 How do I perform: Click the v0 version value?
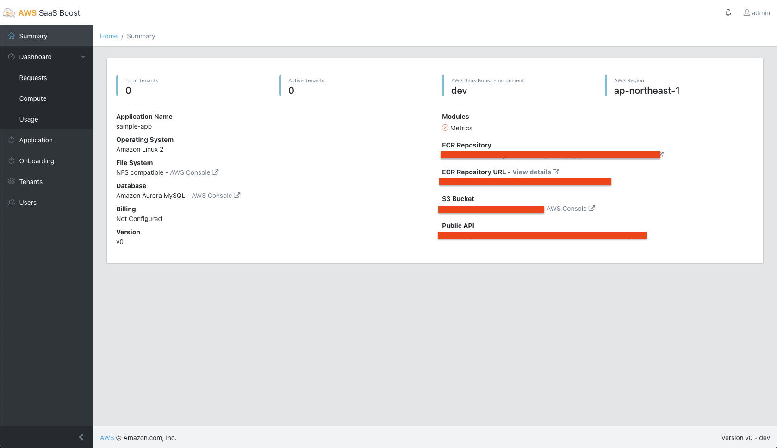[120, 242]
